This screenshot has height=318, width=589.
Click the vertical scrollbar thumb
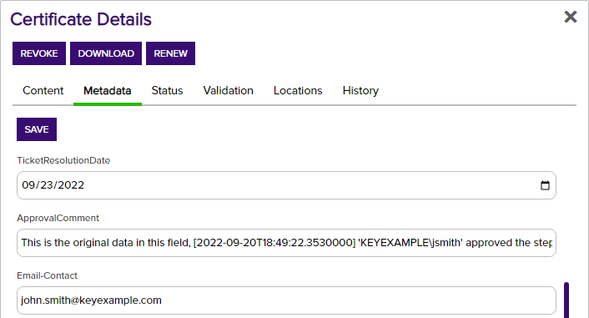pos(566,300)
